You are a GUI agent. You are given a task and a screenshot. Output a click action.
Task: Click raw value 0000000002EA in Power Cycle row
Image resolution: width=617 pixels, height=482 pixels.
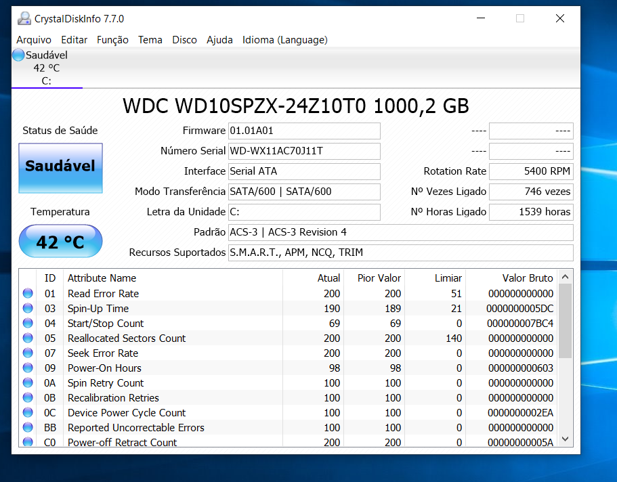tap(520, 413)
